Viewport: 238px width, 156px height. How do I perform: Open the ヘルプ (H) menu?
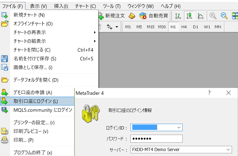coord(171,6)
